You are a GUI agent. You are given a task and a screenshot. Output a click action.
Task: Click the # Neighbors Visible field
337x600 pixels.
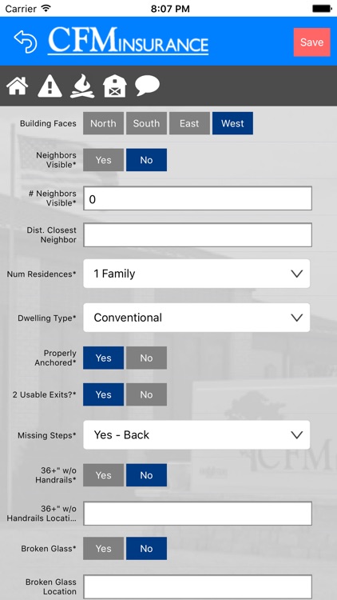tap(197, 198)
